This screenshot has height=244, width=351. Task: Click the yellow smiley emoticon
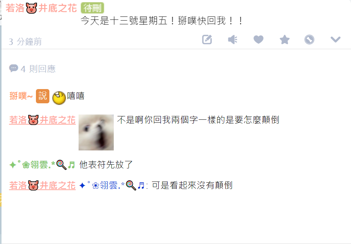click(x=59, y=98)
